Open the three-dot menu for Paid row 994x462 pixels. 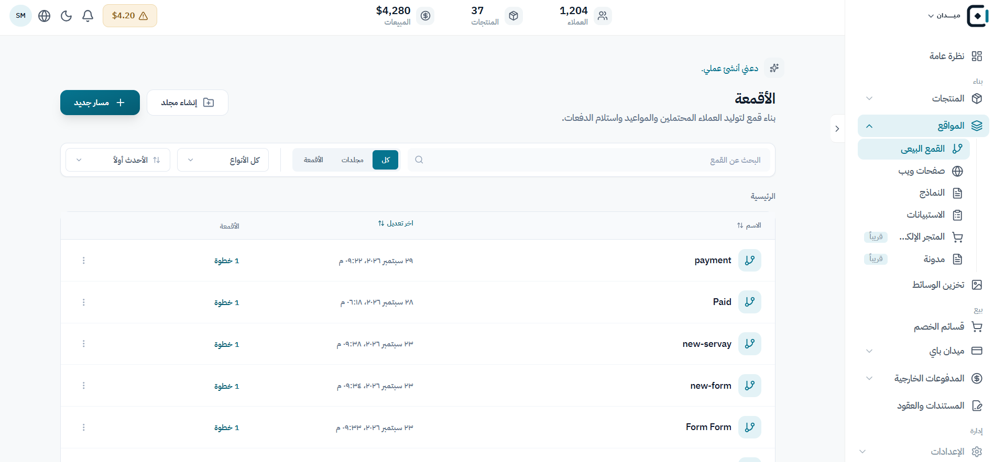[x=84, y=302]
